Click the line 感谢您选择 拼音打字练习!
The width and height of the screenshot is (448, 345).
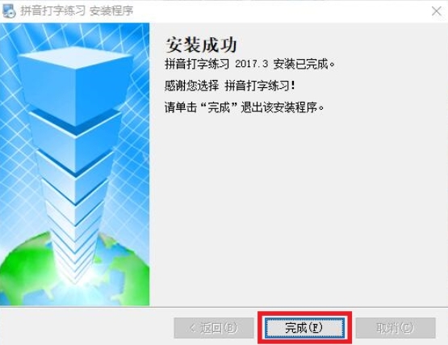(x=230, y=86)
